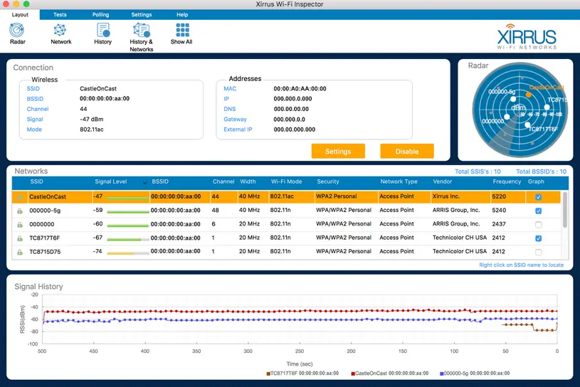580x387 pixels.
Task: Toggle Signal Level column sort arrow
Action: (x=144, y=183)
